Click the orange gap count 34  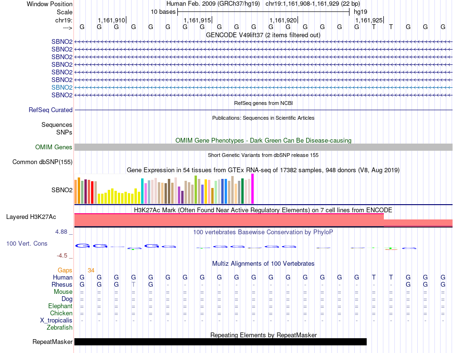pos(91,270)
